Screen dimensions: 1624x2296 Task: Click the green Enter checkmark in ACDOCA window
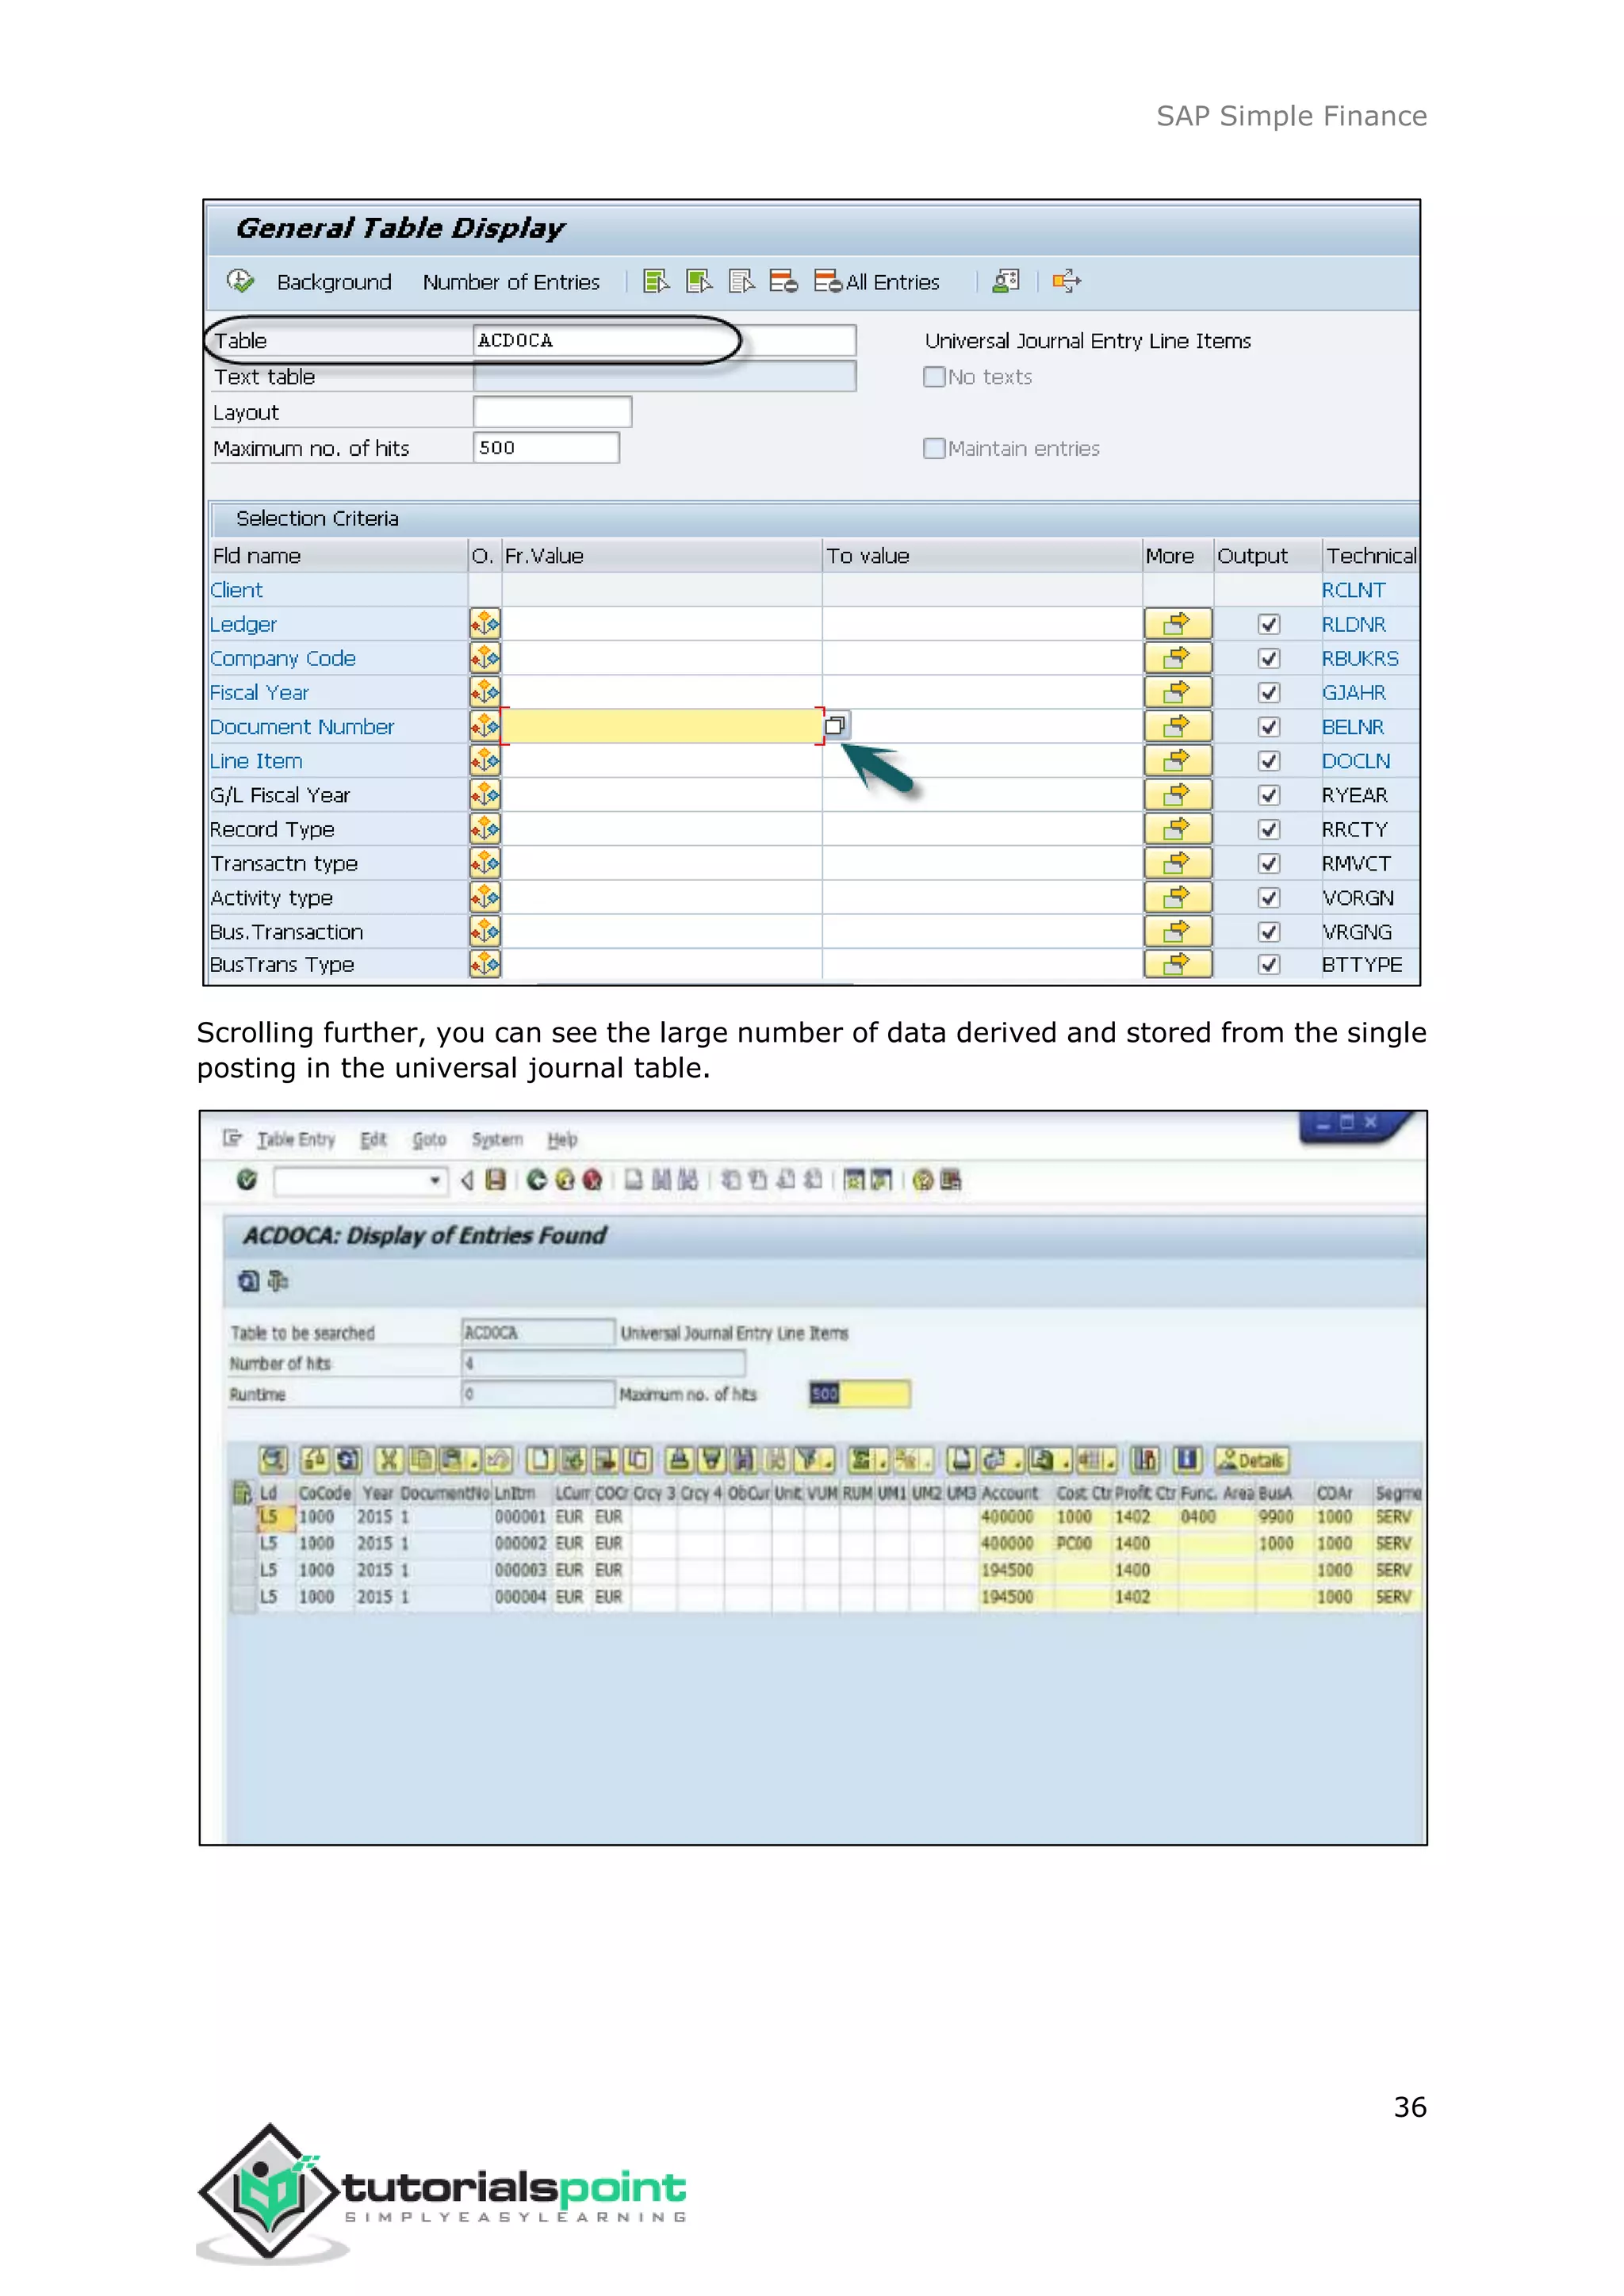click(247, 1180)
